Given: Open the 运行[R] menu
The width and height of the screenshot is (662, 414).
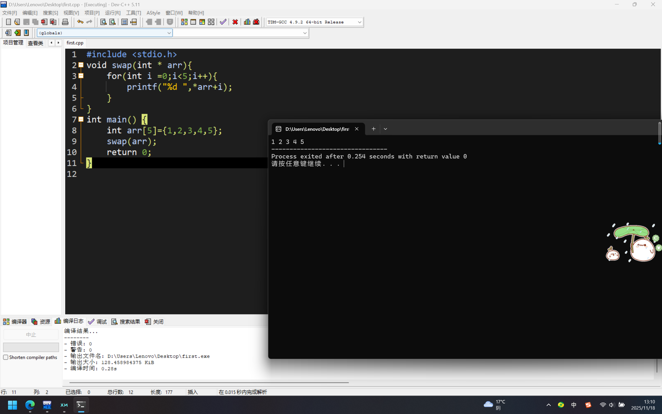Looking at the screenshot, I should (113, 13).
